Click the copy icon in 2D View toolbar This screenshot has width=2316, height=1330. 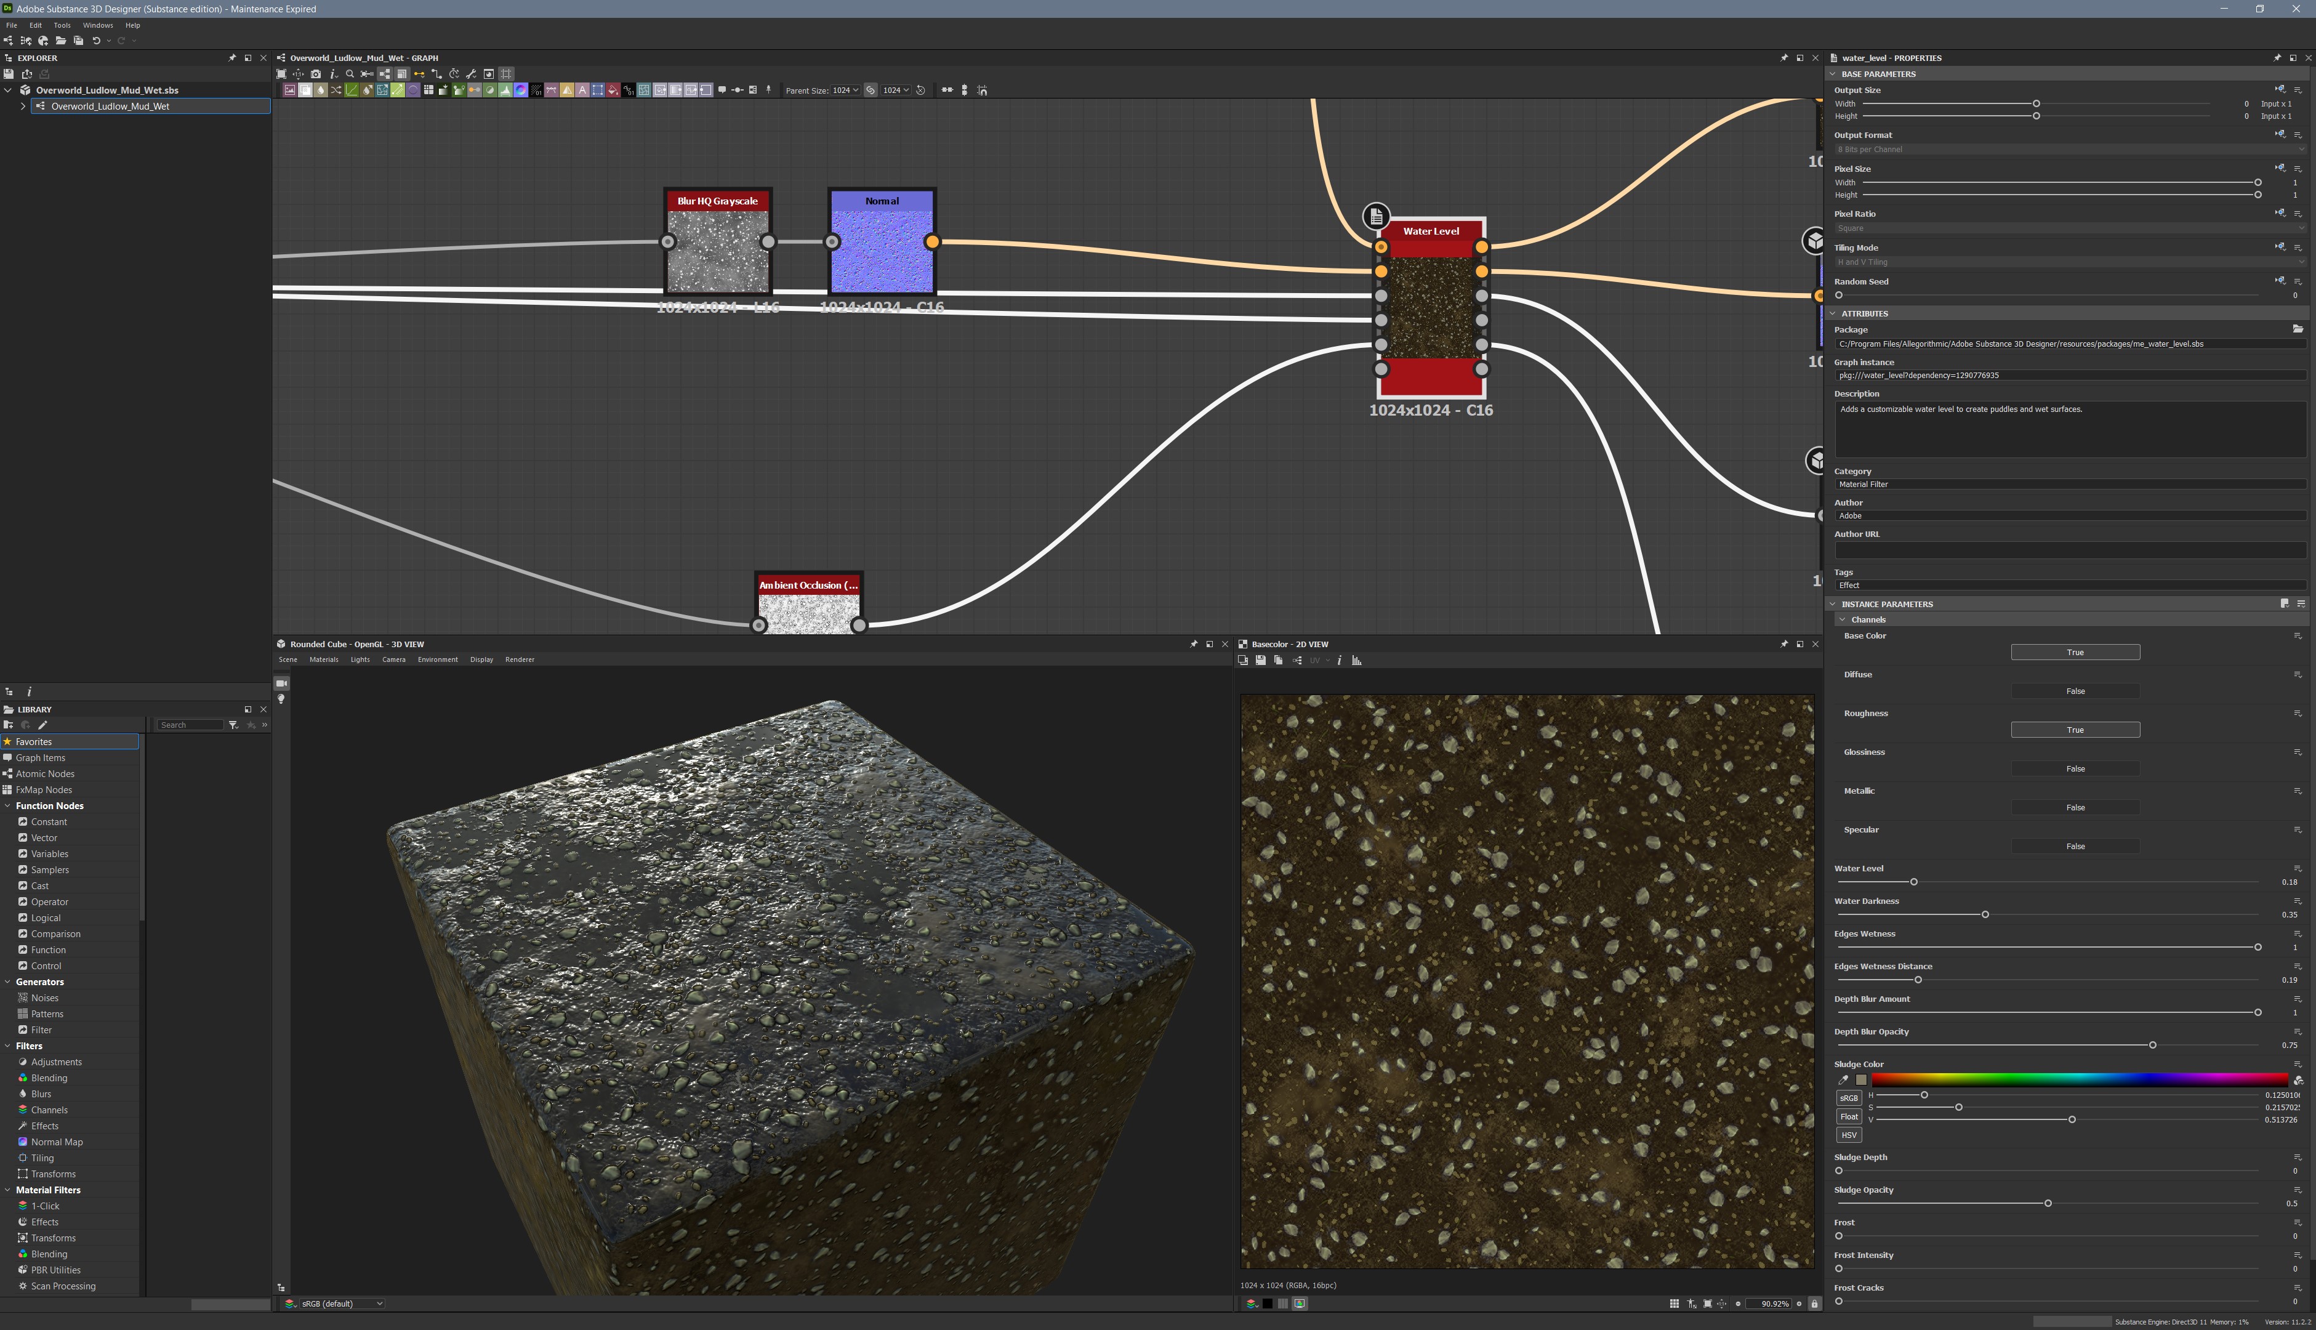(1279, 661)
